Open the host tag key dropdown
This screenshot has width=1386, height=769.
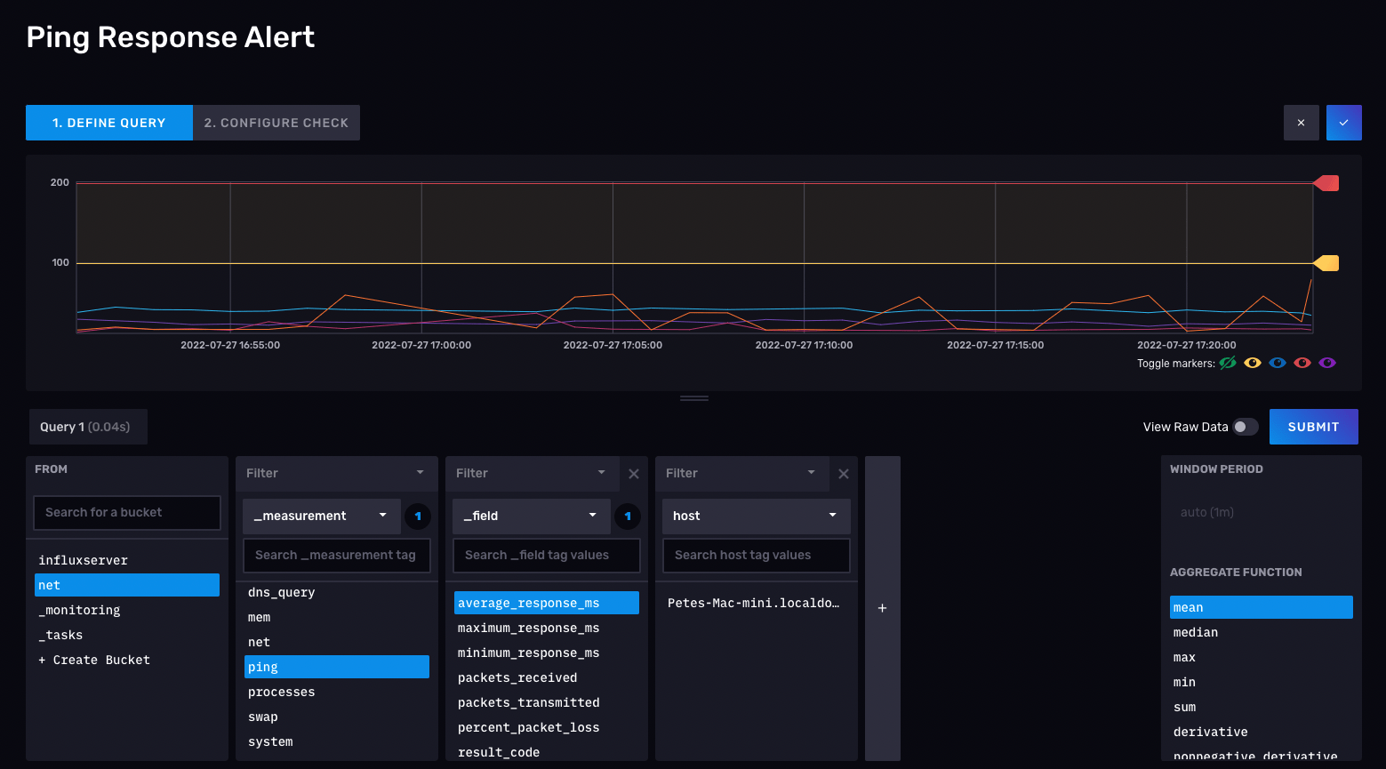click(x=756, y=516)
